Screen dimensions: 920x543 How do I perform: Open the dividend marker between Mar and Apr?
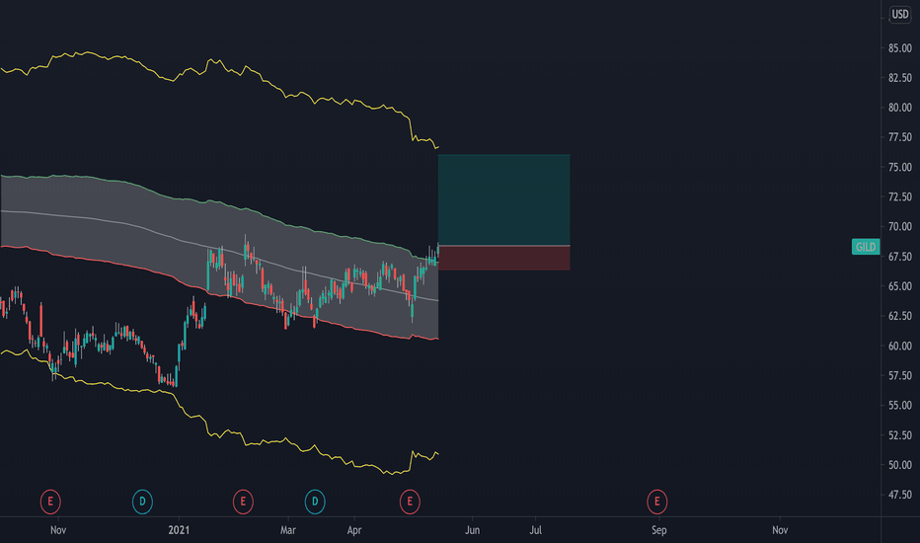click(315, 502)
